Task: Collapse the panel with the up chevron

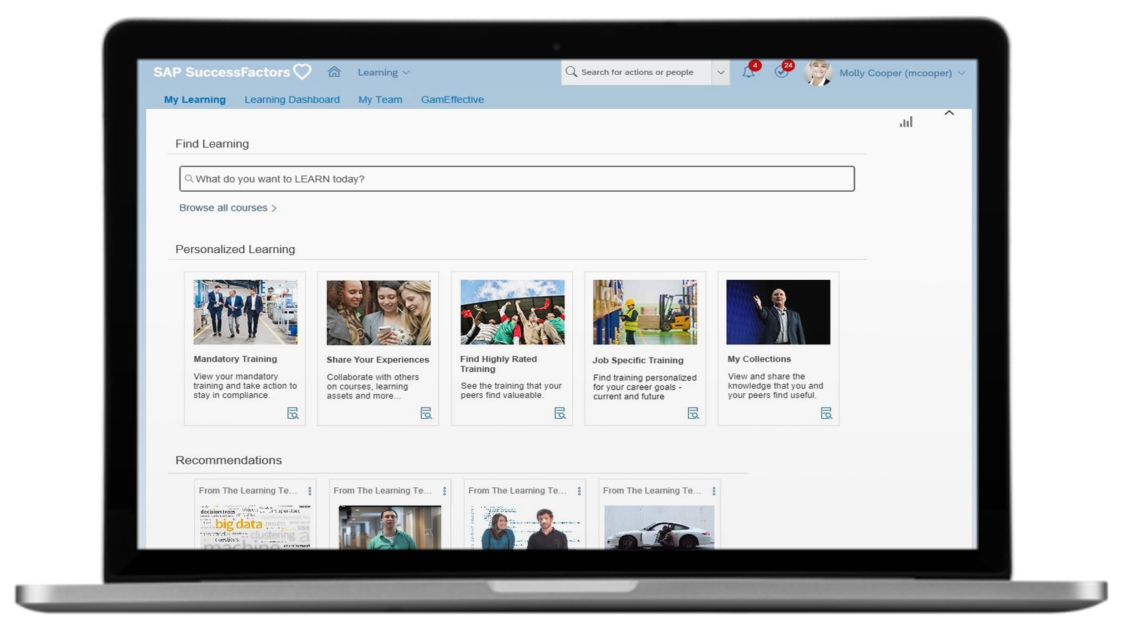Action: click(949, 113)
